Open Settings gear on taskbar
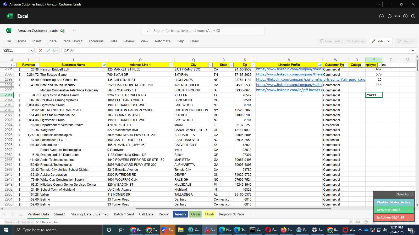 coord(317,230)
